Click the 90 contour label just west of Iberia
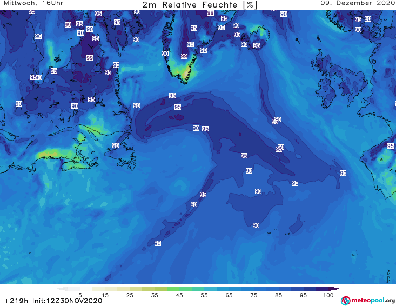The width and height of the screenshot is (396, 306). point(343,173)
